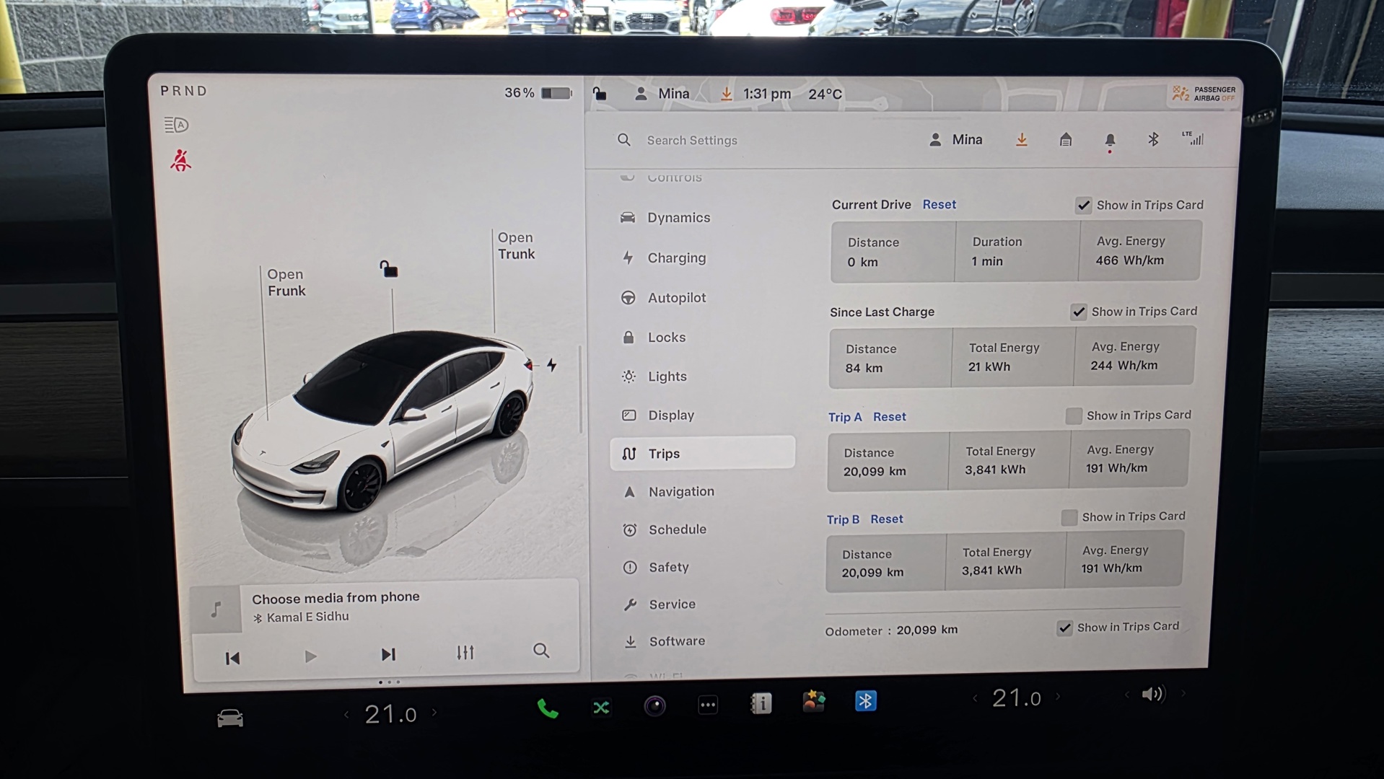The image size is (1384, 779).
Task: Open the Autopilot settings menu
Action: click(x=663, y=298)
